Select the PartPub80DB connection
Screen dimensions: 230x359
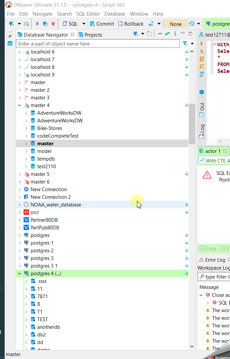[x=45, y=228]
